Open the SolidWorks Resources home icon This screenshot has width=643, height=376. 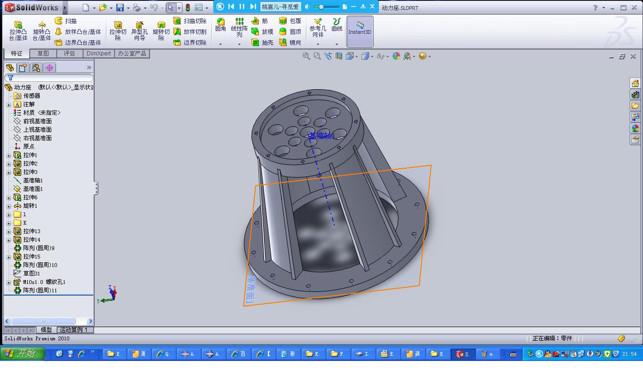click(x=635, y=83)
